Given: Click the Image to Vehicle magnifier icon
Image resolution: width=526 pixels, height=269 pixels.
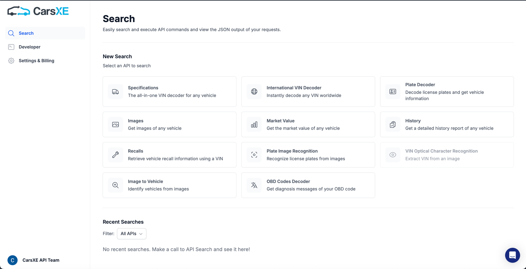Looking at the screenshot, I should coord(115,185).
